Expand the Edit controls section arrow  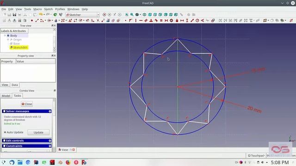click(50, 141)
